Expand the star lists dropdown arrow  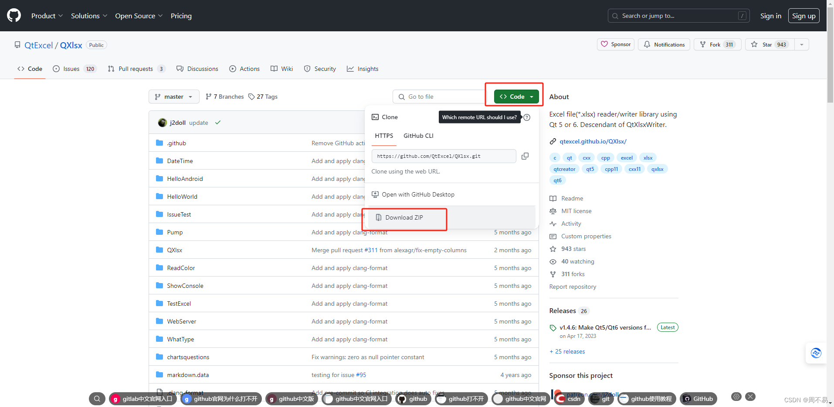point(802,44)
